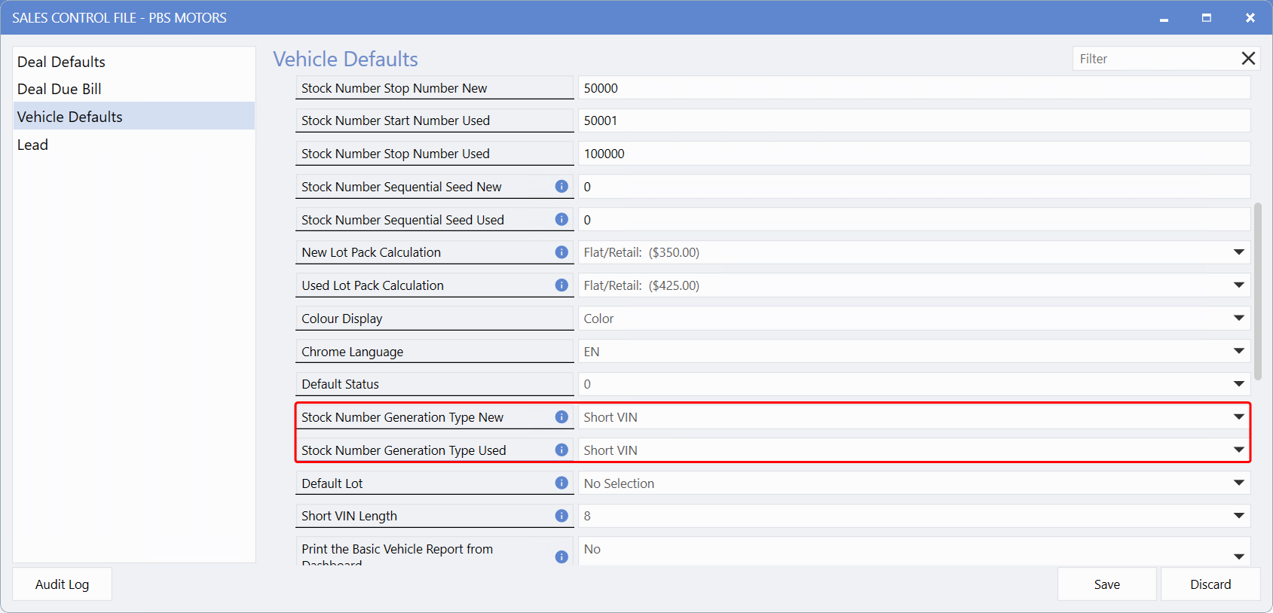The image size is (1273, 613).
Task: Show info for New Lot Pack Calculation
Action: [x=562, y=252]
